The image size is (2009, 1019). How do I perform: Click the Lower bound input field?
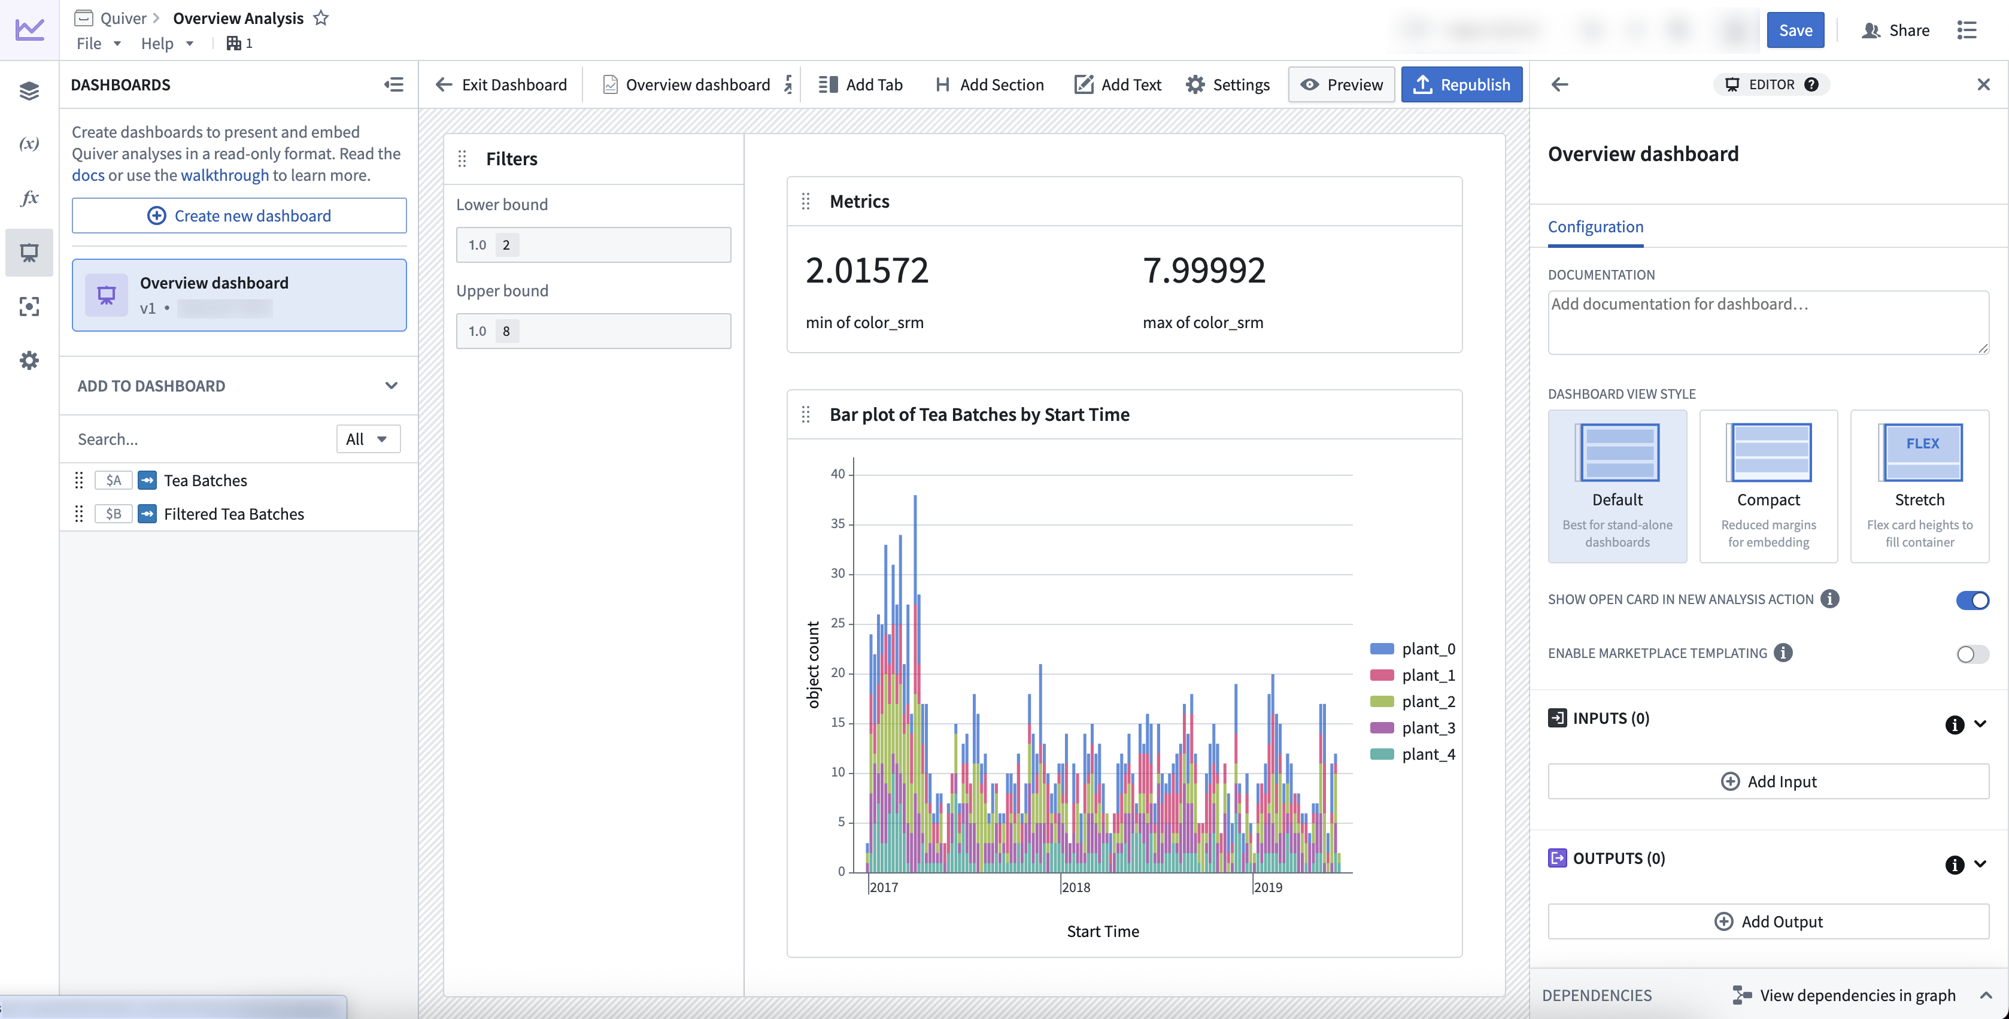[593, 244]
